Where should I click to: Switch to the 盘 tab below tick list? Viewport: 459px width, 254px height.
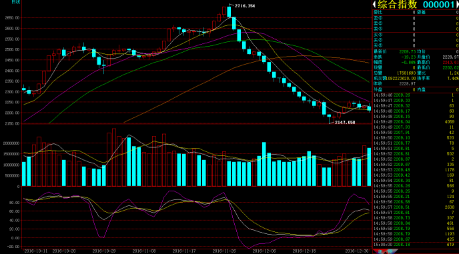[390, 251]
